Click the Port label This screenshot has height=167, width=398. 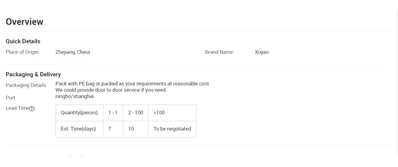(10, 98)
